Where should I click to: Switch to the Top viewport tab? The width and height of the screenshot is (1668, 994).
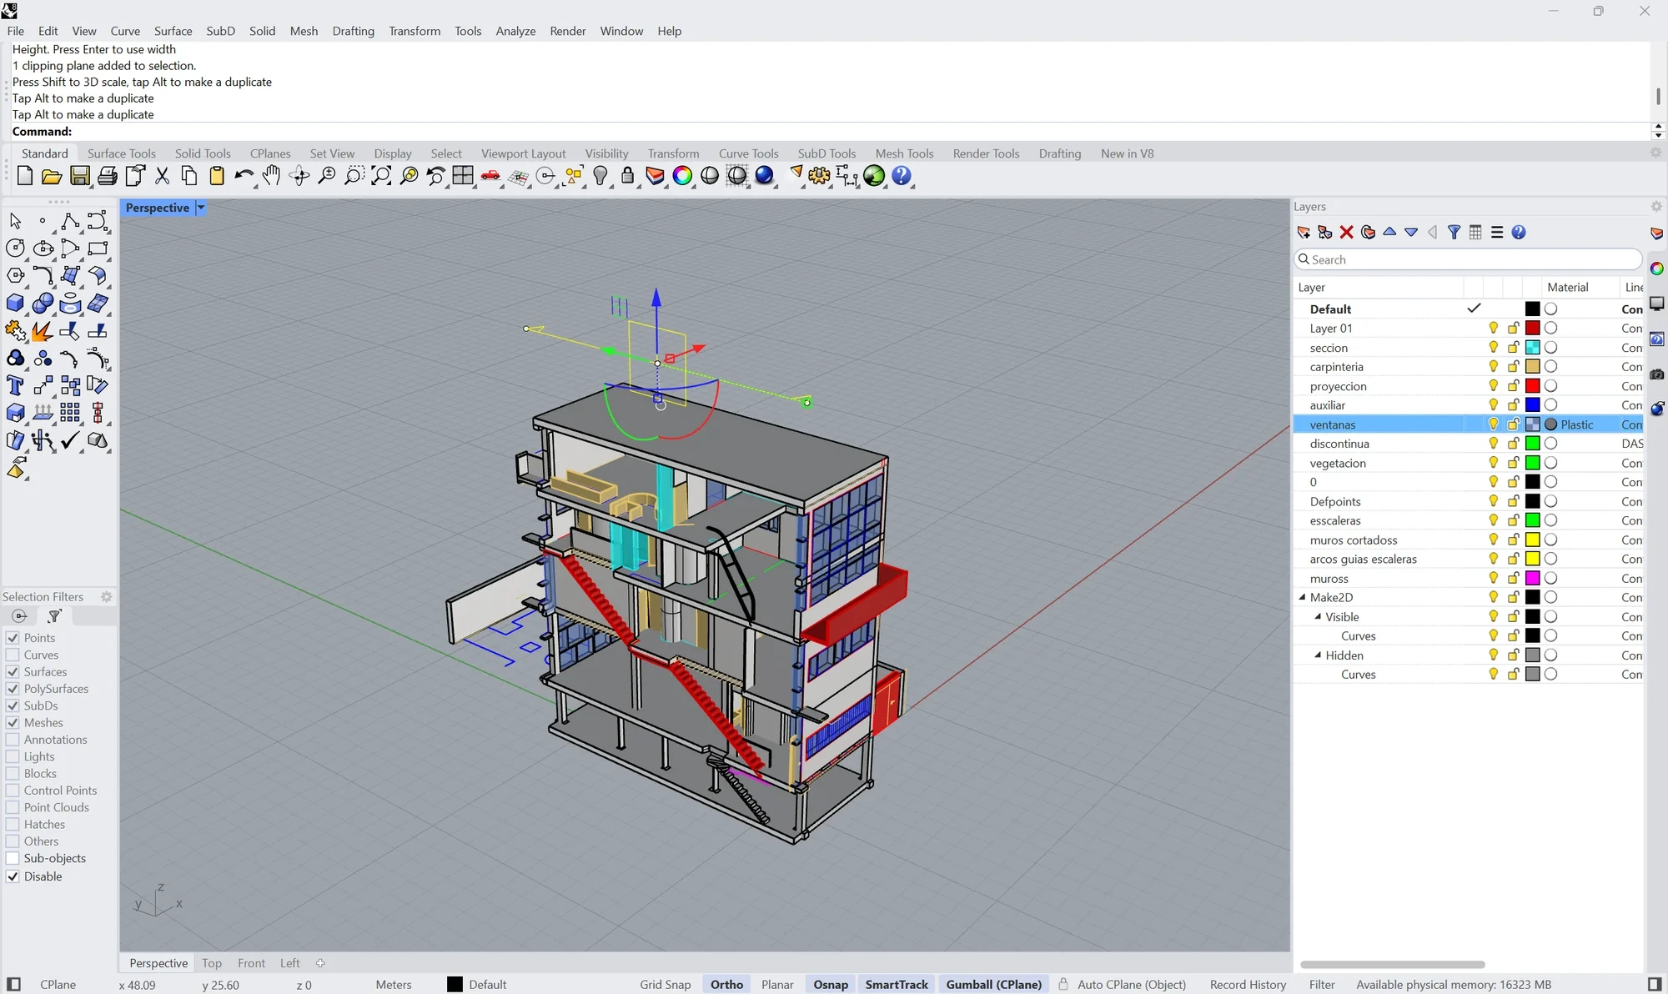tap(212, 963)
